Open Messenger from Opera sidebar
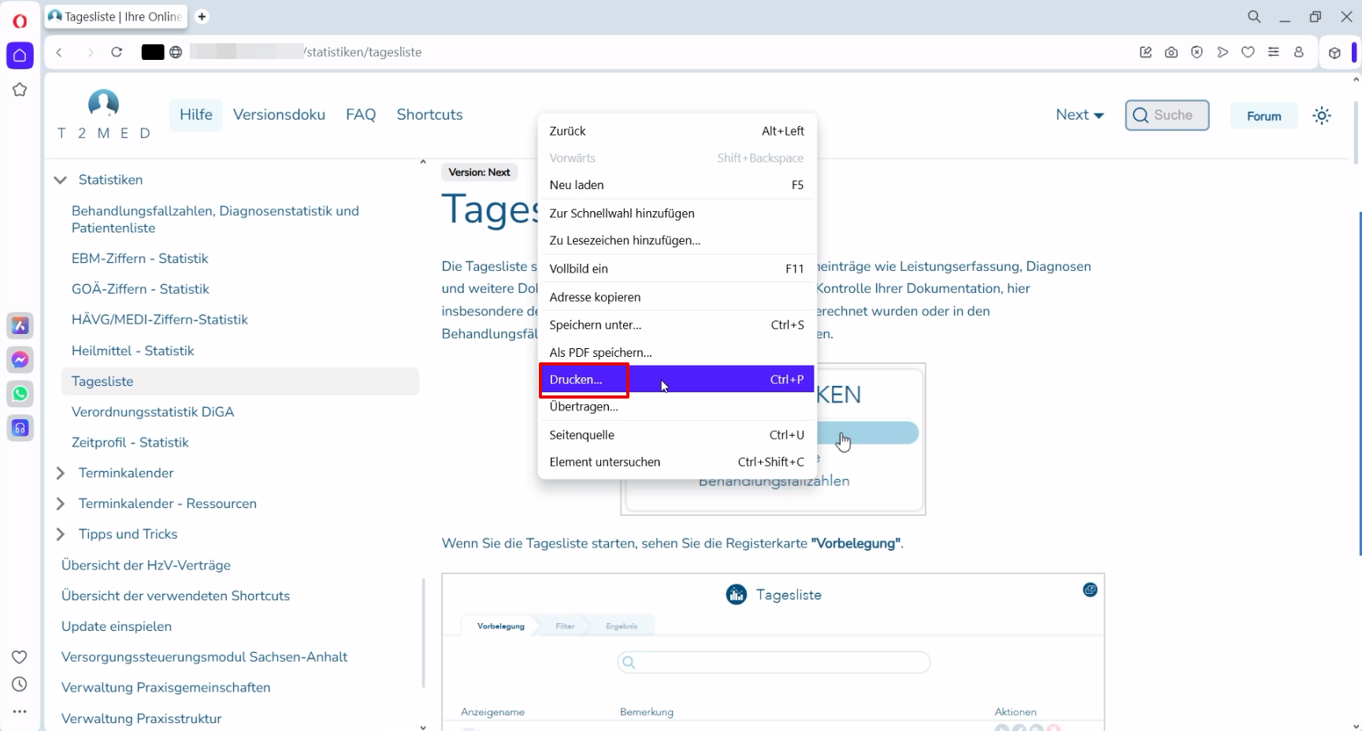 click(x=20, y=360)
